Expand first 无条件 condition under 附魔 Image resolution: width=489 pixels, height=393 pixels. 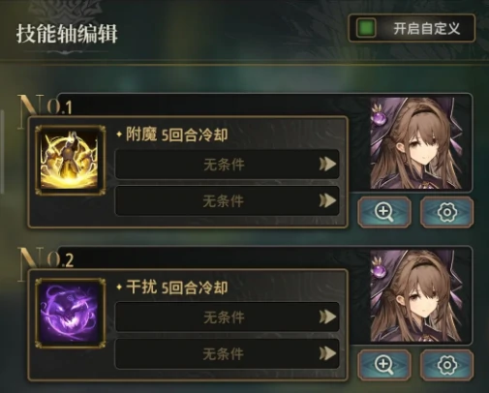tap(227, 165)
